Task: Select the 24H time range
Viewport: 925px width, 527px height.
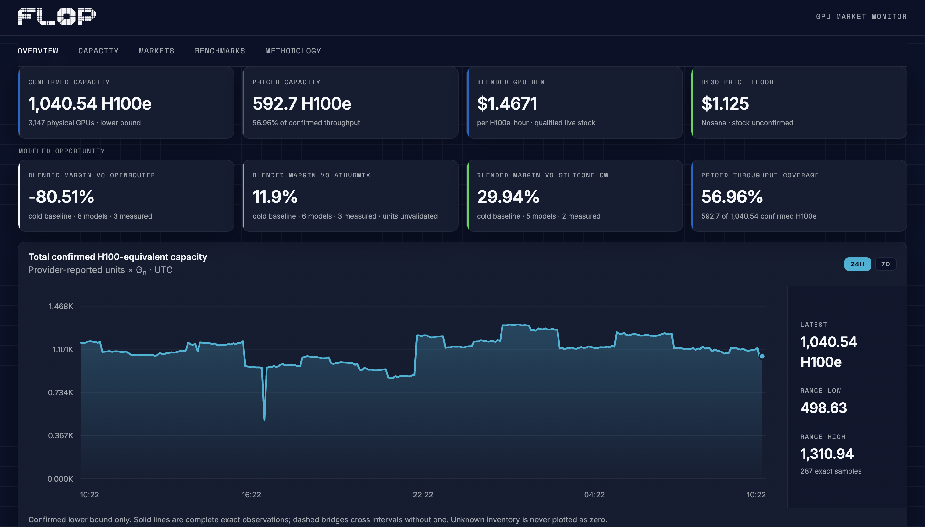Action: point(857,264)
